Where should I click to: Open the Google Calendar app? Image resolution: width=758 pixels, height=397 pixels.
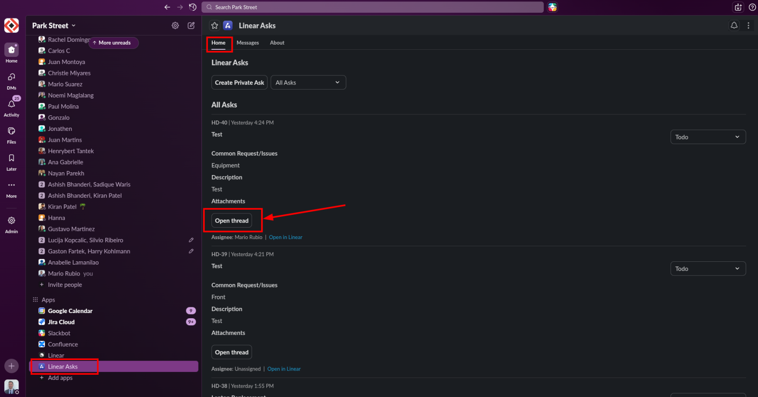[114, 311]
